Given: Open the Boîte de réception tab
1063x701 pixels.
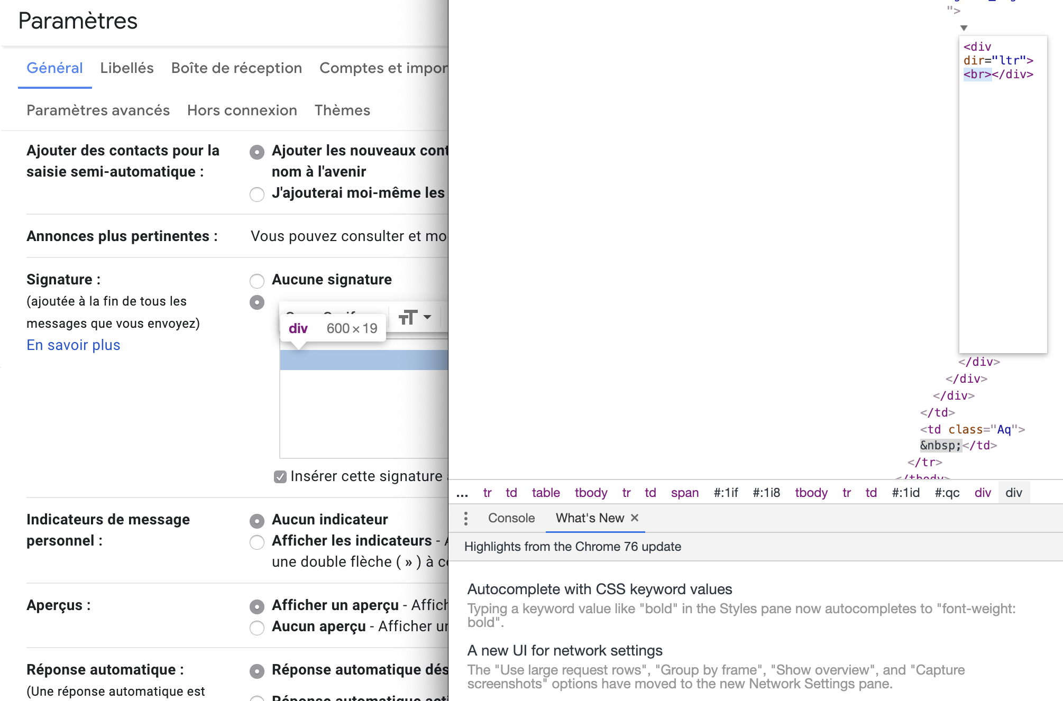Looking at the screenshot, I should [236, 68].
